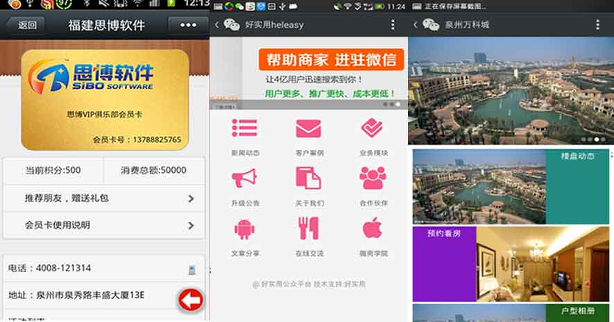This screenshot has width=614, height=322.
Task: Tap the 电话：4008-121314 text
Action: point(50,269)
